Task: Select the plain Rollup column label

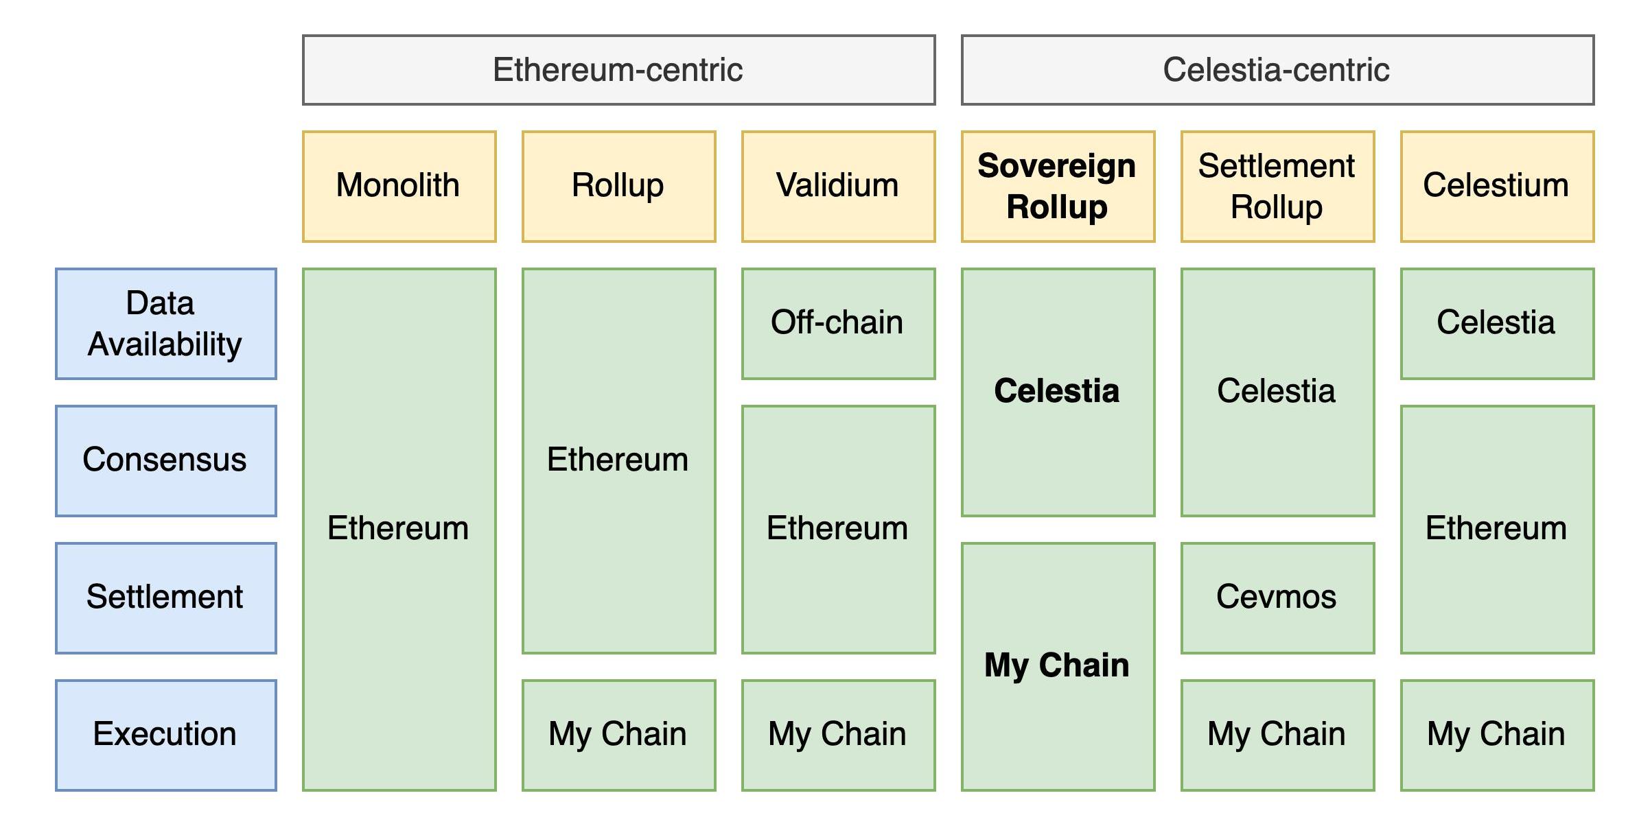Action: pos(618,186)
